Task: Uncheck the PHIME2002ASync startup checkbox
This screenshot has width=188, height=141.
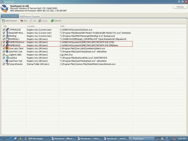Action: pyautogui.click(x=4, y=42)
